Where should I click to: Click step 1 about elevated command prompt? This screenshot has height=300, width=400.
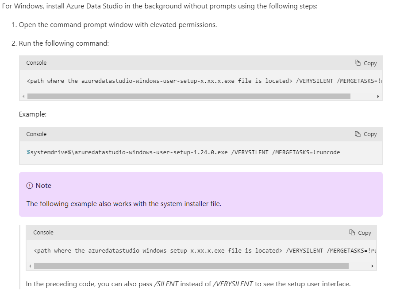coord(118,25)
